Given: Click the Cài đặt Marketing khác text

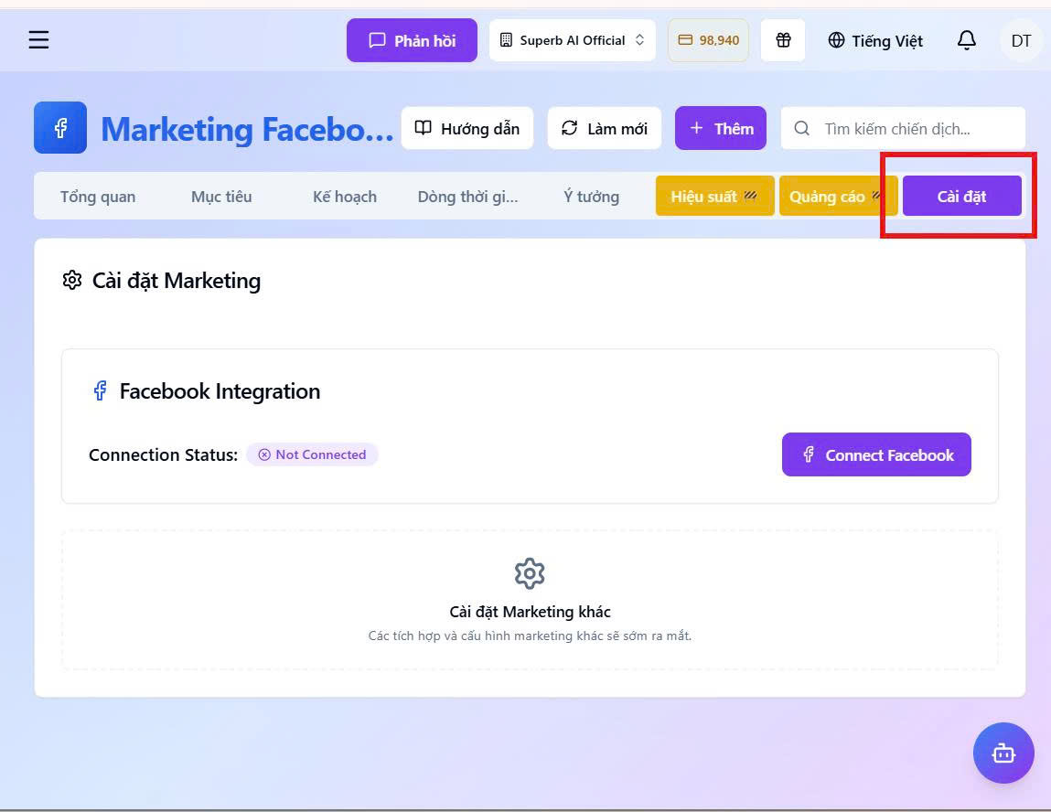Looking at the screenshot, I should coord(530,612).
